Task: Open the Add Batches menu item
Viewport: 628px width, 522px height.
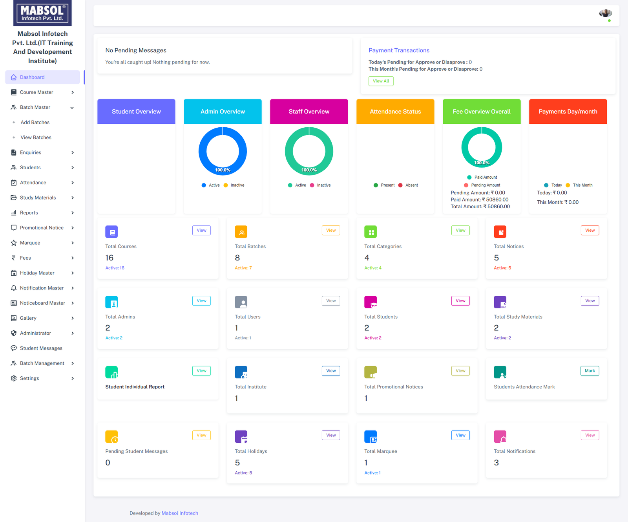Action: point(35,122)
